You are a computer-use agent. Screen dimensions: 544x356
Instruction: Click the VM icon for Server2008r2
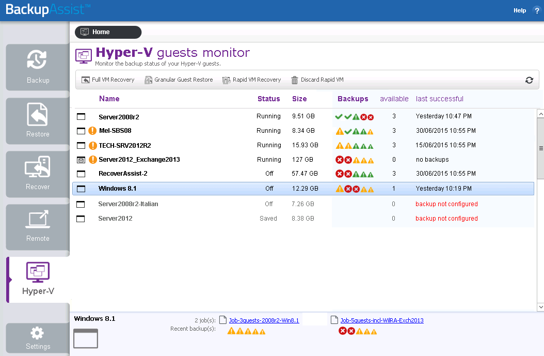click(81, 116)
